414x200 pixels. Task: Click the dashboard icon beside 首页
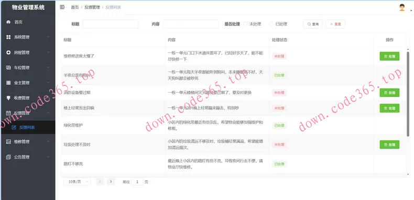coord(8,22)
